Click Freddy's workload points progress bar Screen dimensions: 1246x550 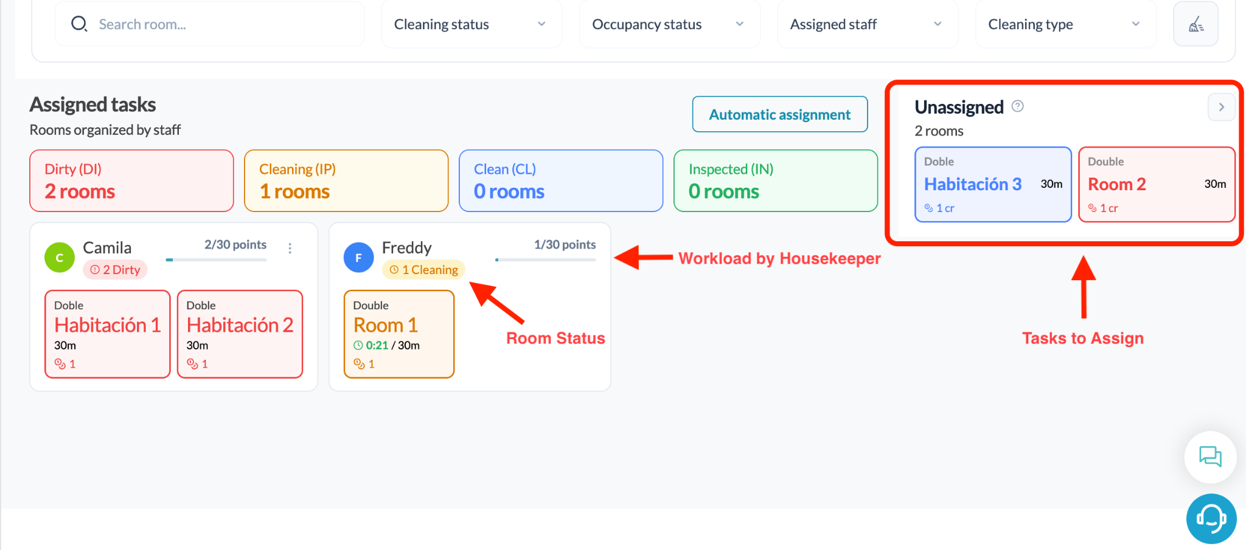546,260
